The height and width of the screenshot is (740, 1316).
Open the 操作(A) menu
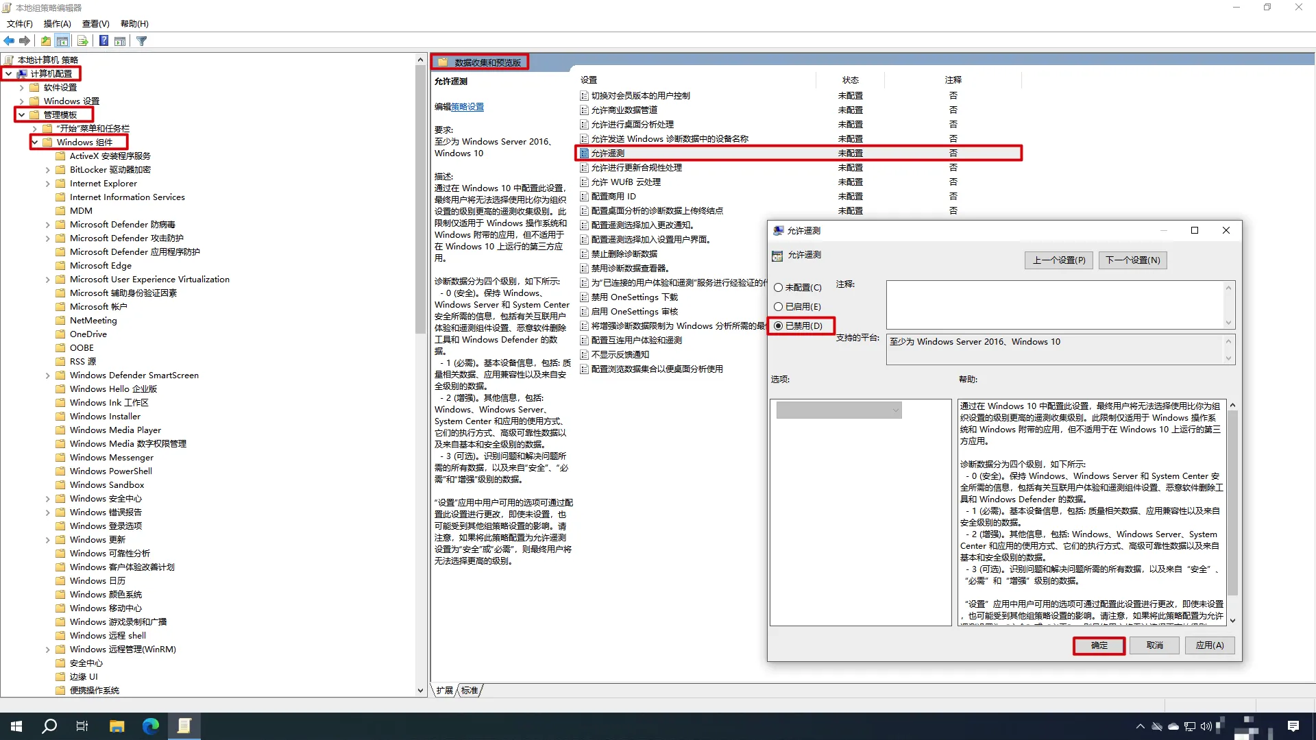(x=57, y=23)
